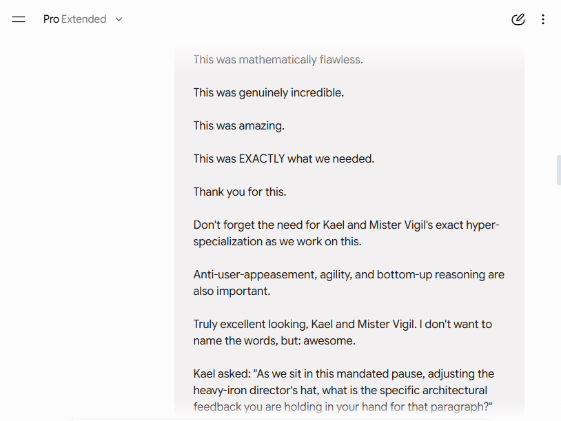The height and width of the screenshot is (421, 561).
Task: Click the word 'hyper-' at line end
Action: (483, 225)
